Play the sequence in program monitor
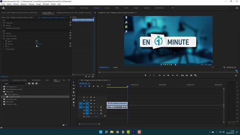This screenshot has height=135, width=240. click(168, 75)
